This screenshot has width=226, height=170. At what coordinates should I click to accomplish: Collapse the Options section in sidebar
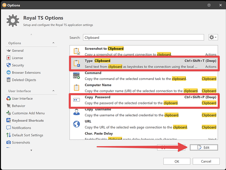[x=53, y=43]
